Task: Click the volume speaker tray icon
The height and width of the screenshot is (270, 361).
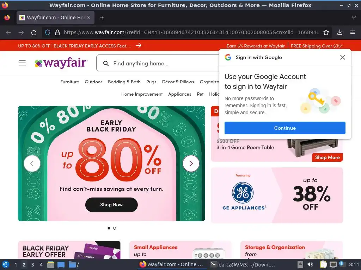Action: pyautogui.click(x=310, y=264)
